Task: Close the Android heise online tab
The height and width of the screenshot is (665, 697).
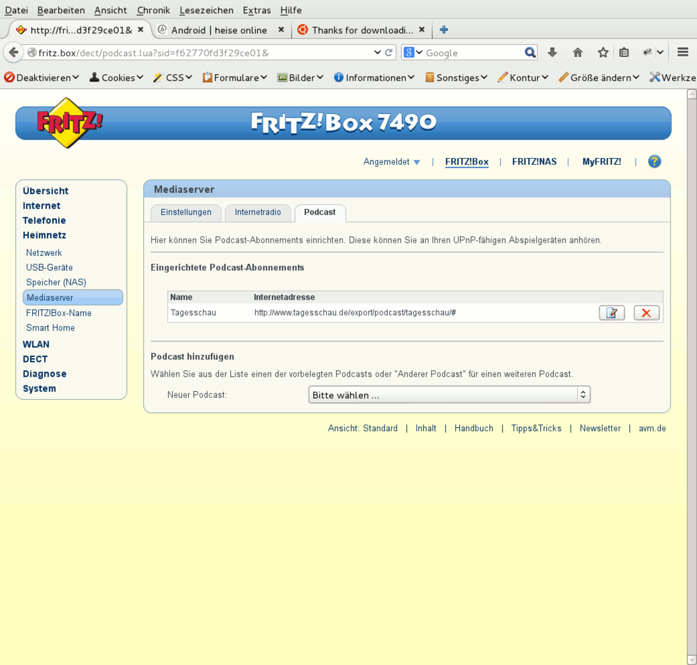Action: tap(281, 30)
